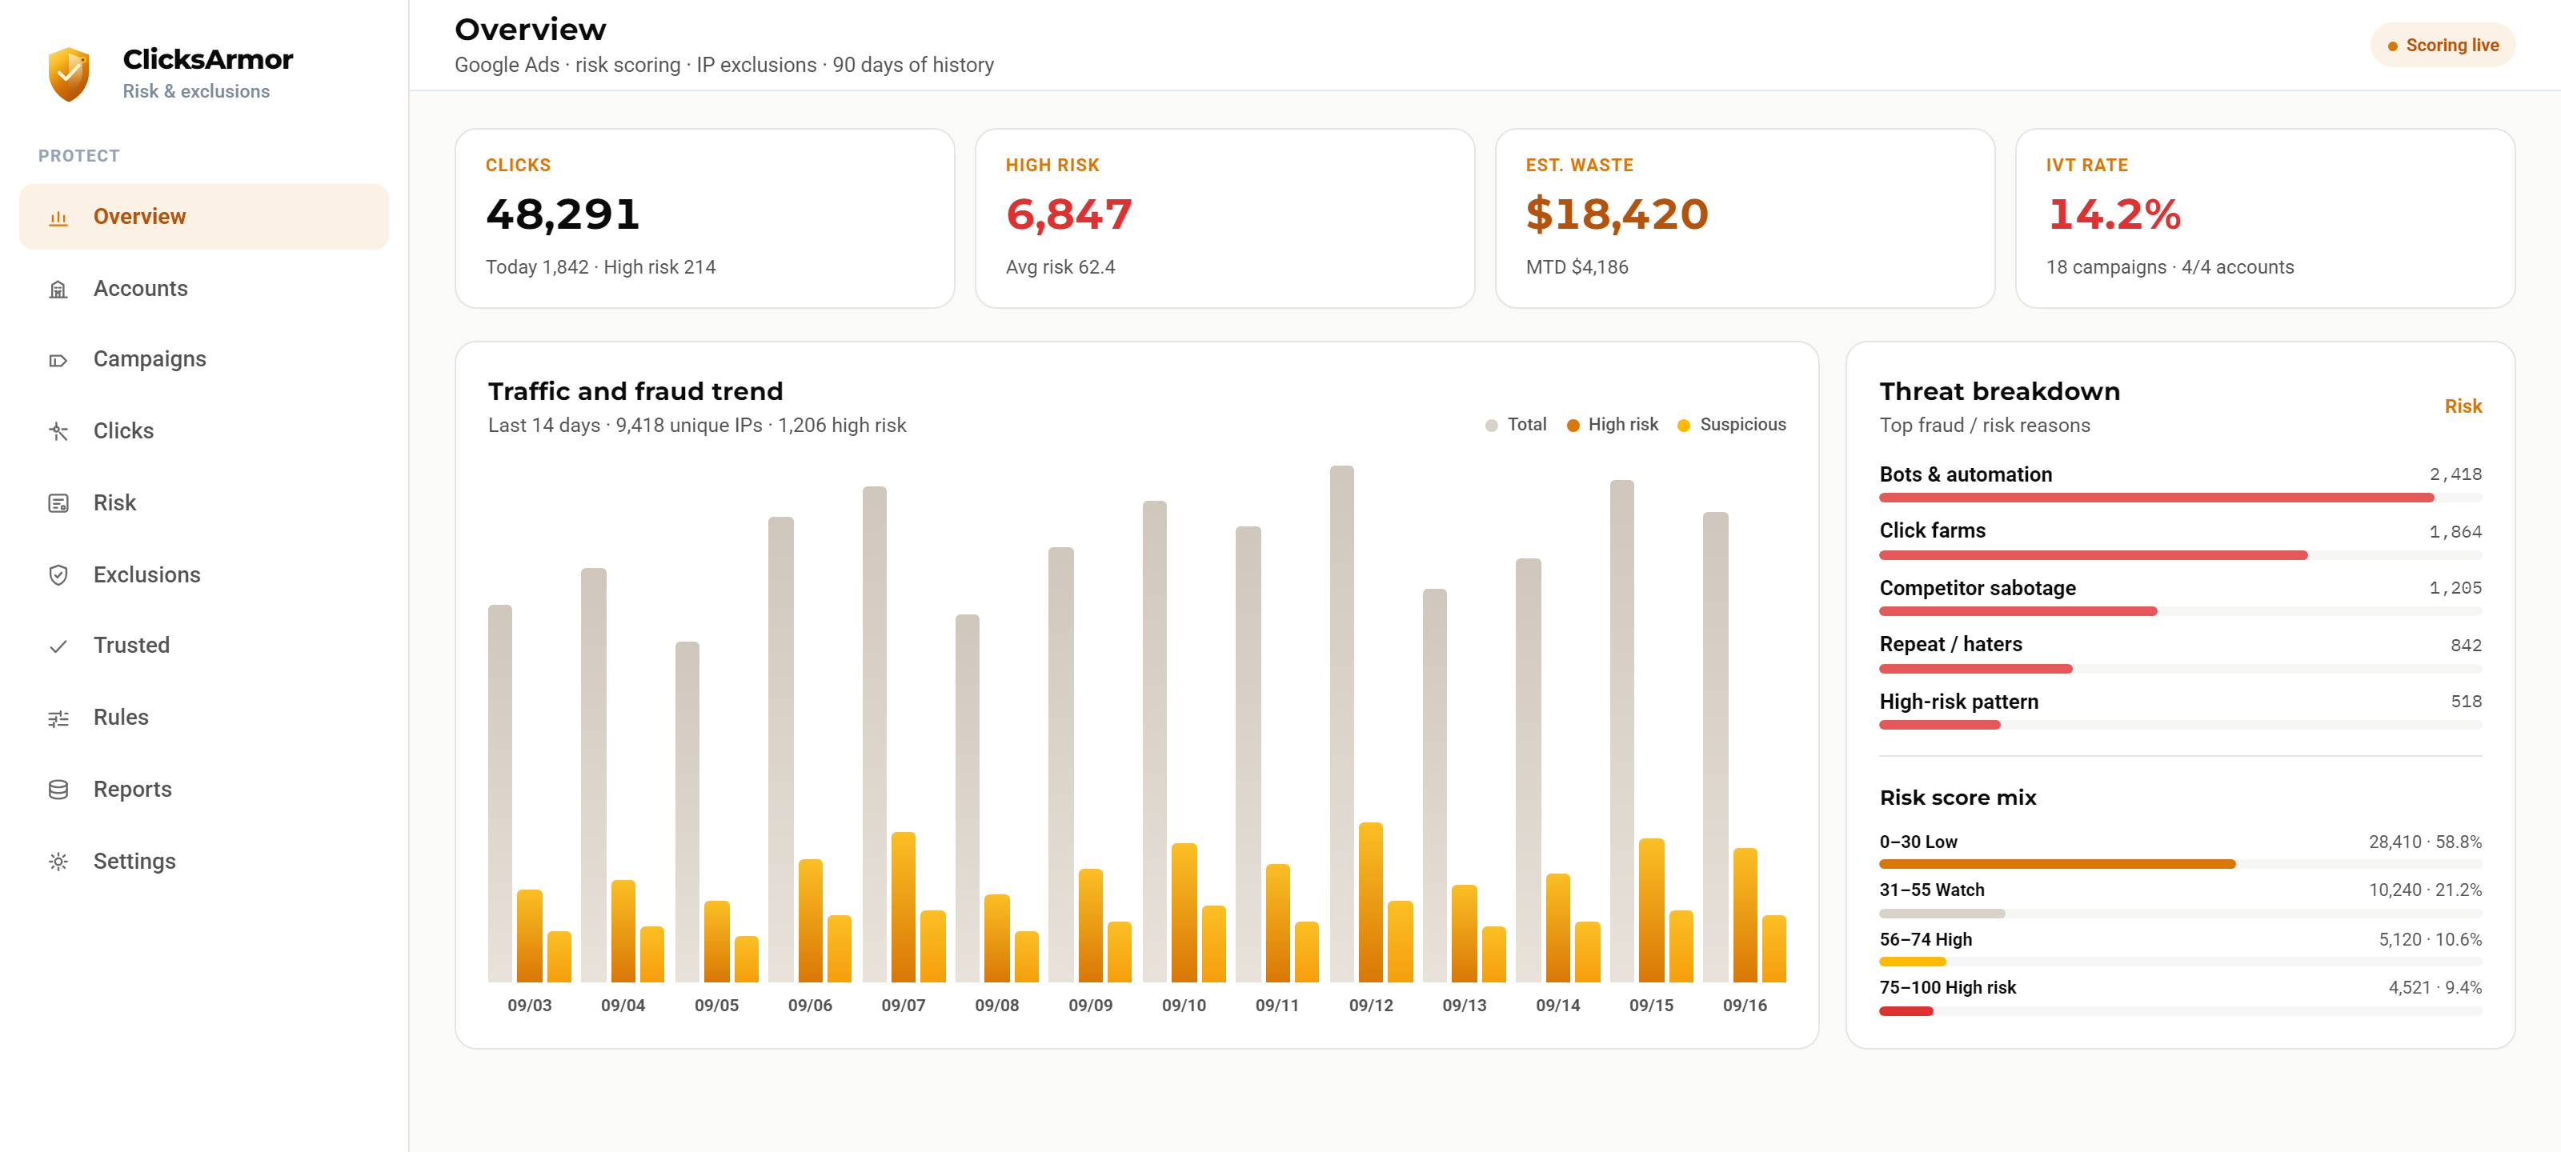Click the Campaigns tag icon

[x=58, y=360]
